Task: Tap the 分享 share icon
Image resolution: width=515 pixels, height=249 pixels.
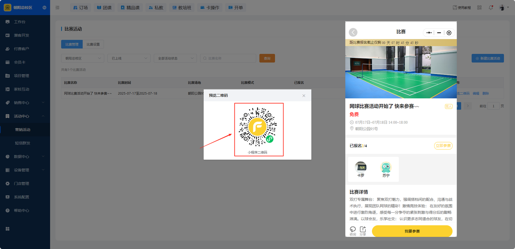Action: [363, 229]
